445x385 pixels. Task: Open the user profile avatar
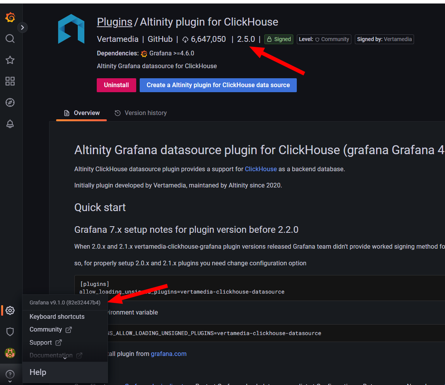pyautogui.click(x=10, y=353)
